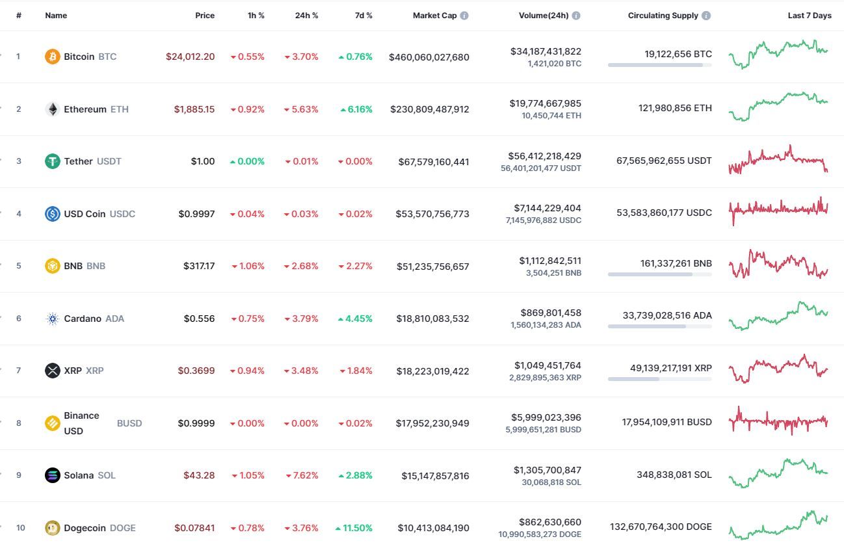The height and width of the screenshot is (552, 844).
Task: Sort by the 7d % column header
Action: pyautogui.click(x=363, y=16)
